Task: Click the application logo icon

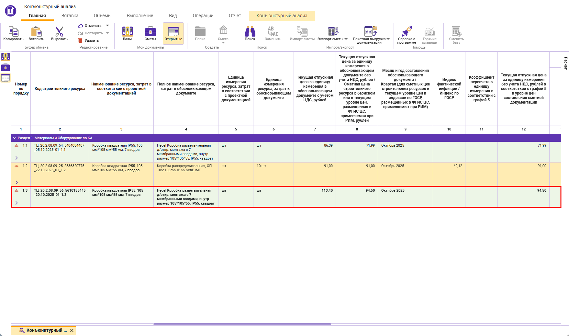Action: (11, 11)
